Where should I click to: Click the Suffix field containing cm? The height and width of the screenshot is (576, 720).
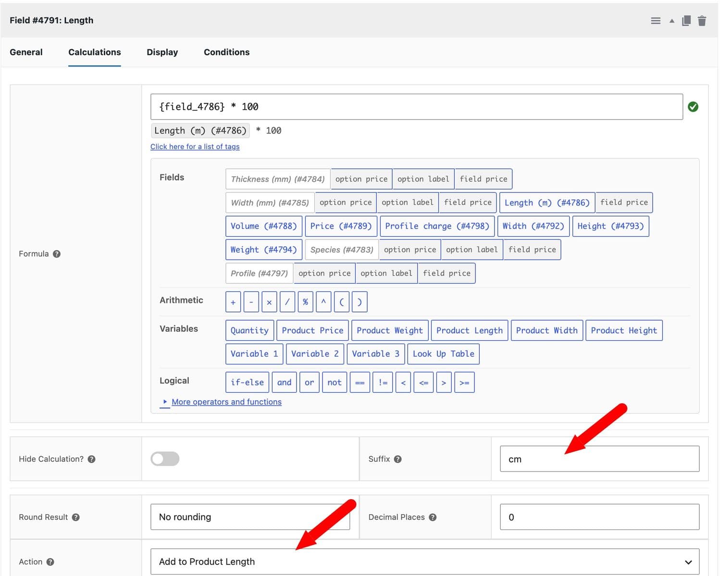(599, 459)
